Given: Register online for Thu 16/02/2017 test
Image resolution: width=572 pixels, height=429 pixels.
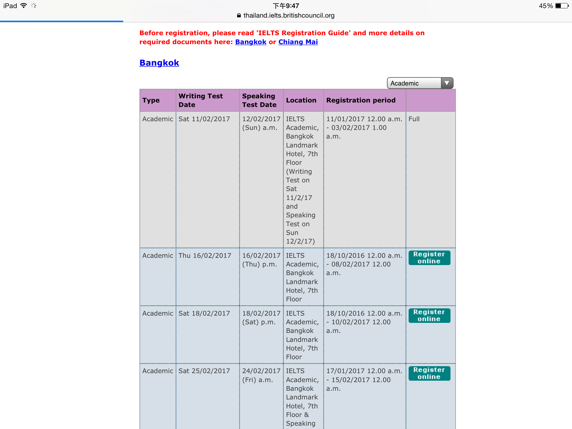Looking at the screenshot, I should click(x=429, y=258).
